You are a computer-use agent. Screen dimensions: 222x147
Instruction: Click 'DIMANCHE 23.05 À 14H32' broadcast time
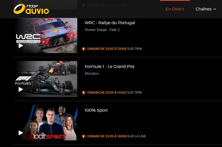[107, 93]
